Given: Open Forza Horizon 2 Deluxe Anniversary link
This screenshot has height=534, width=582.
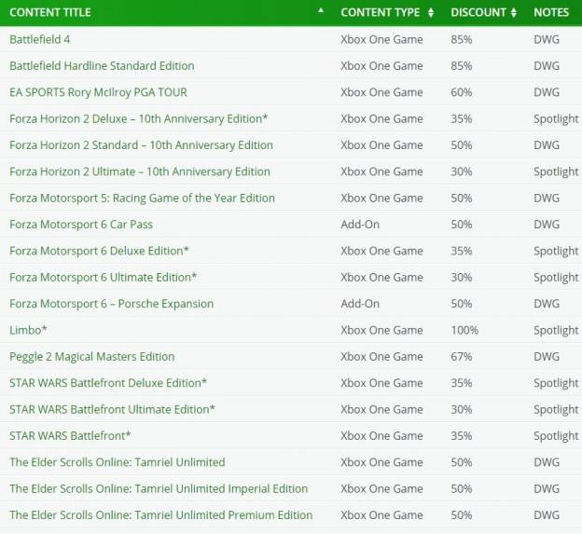Looking at the screenshot, I should pyautogui.click(x=138, y=118).
